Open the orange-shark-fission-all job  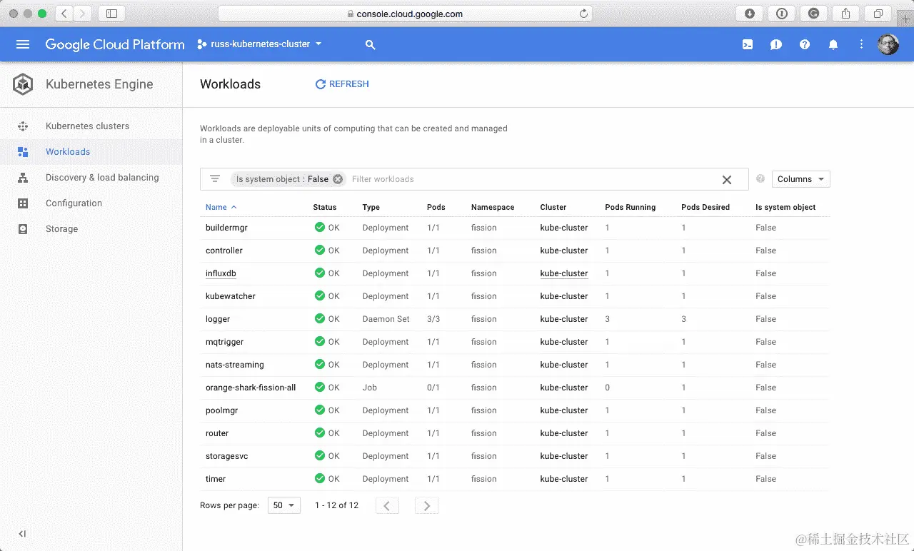tap(251, 388)
